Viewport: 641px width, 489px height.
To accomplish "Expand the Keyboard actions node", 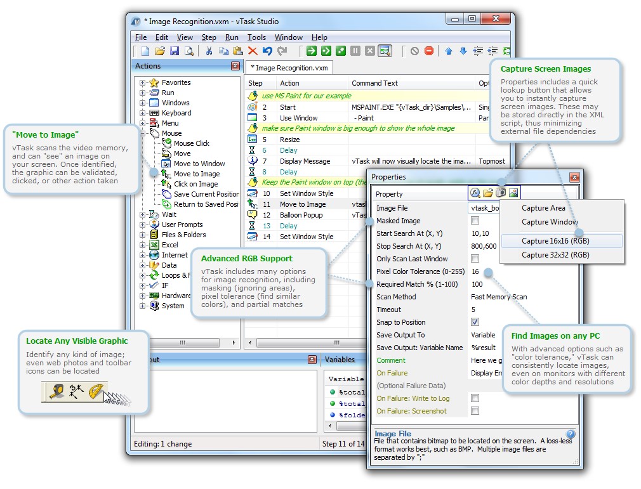I will coord(142,113).
